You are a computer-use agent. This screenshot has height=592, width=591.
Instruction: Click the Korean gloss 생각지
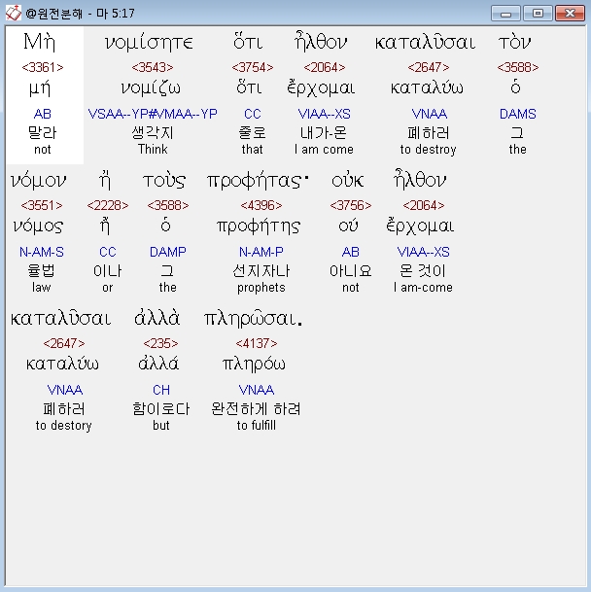point(153,133)
